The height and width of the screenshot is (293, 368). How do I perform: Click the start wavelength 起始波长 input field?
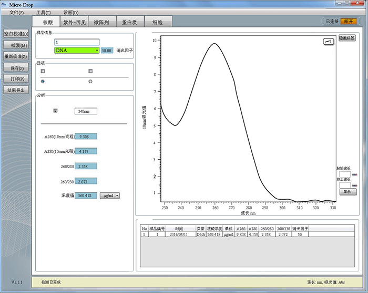coord(344,173)
